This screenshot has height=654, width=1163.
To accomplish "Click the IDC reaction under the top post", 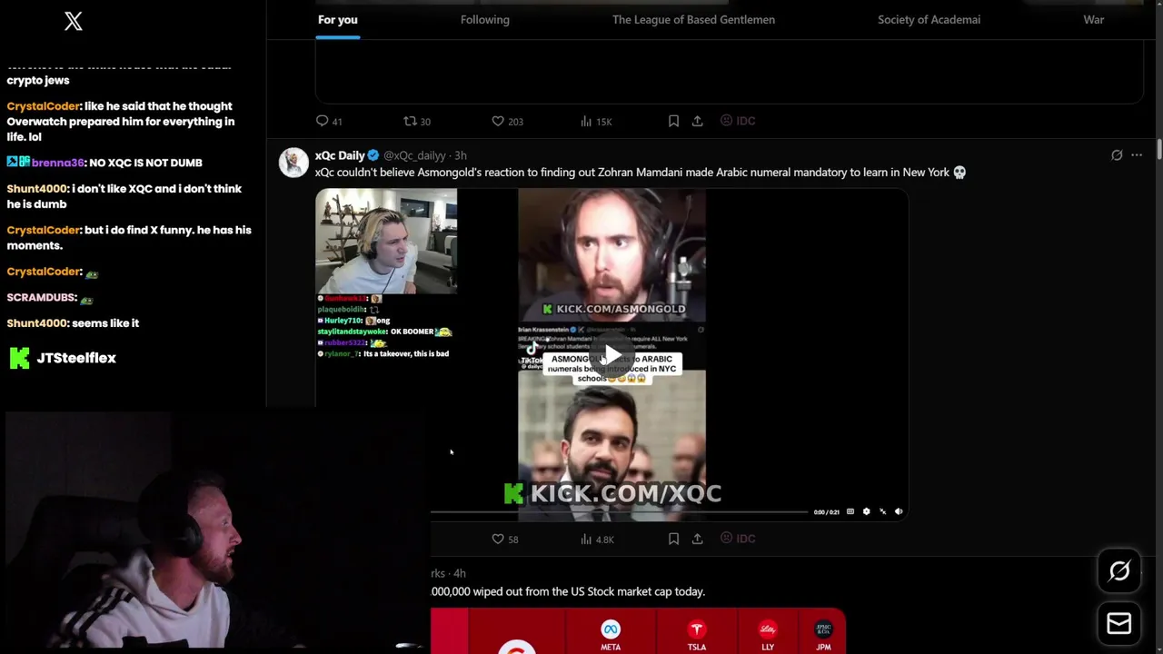I will coord(738,121).
